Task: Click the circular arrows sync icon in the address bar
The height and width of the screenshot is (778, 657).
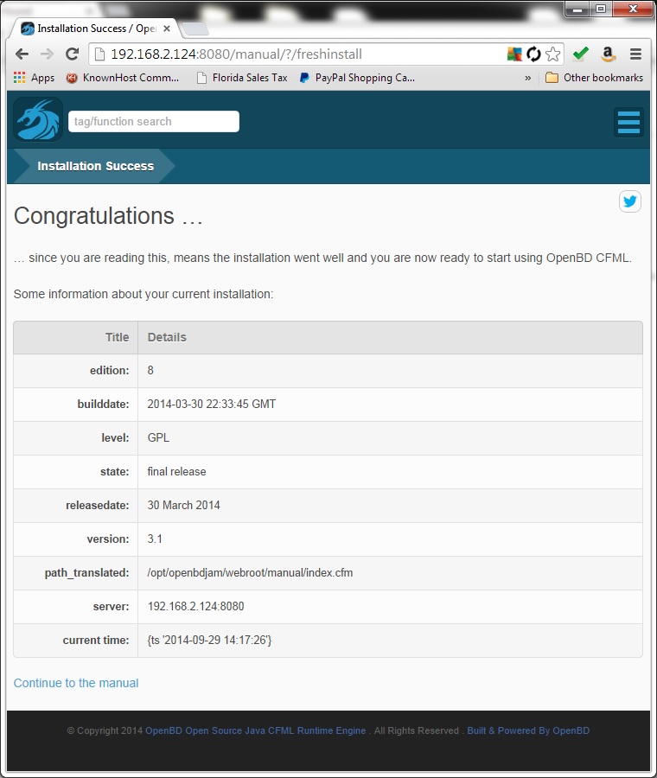Action: 533,54
